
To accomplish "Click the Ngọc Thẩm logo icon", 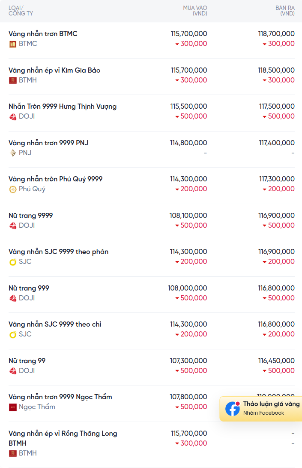I will pos(12,407).
